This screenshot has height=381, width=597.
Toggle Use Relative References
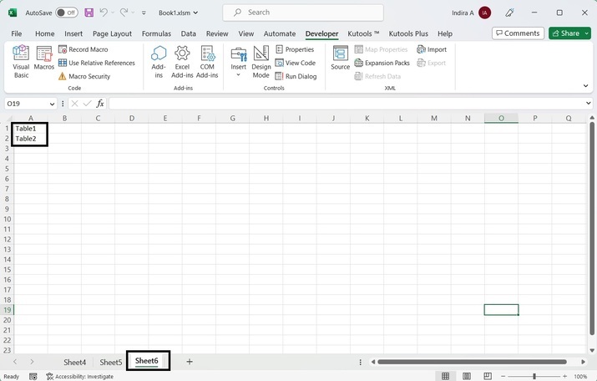[x=97, y=63]
